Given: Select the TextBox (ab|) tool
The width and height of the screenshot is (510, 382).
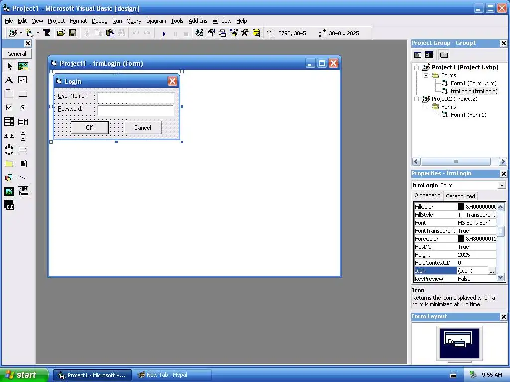Looking at the screenshot, I should (x=23, y=80).
